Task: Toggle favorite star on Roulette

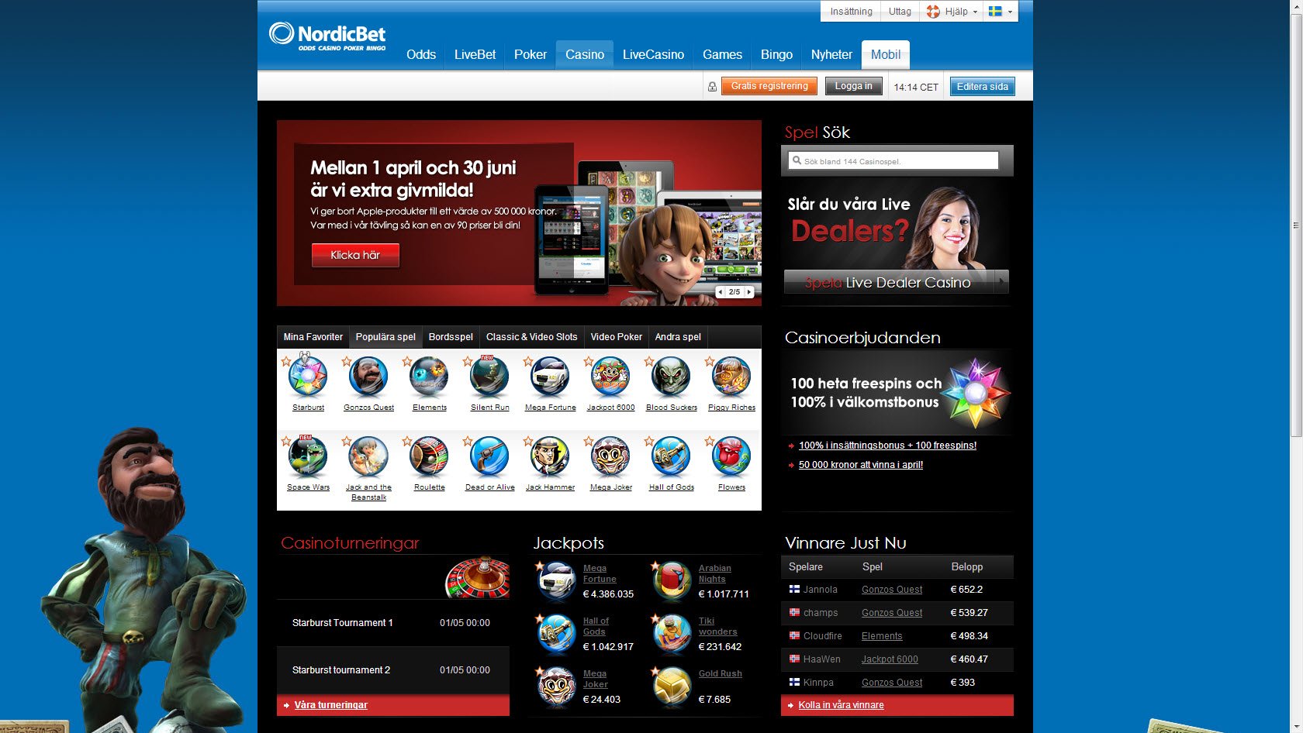Action: click(407, 441)
